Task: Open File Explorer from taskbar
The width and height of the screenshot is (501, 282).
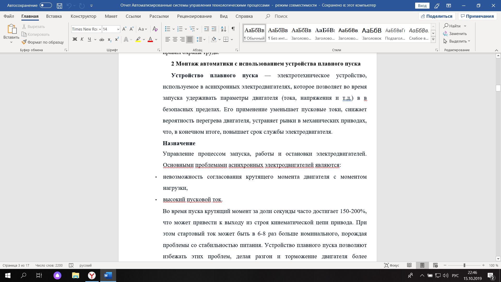Action: pos(75,275)
